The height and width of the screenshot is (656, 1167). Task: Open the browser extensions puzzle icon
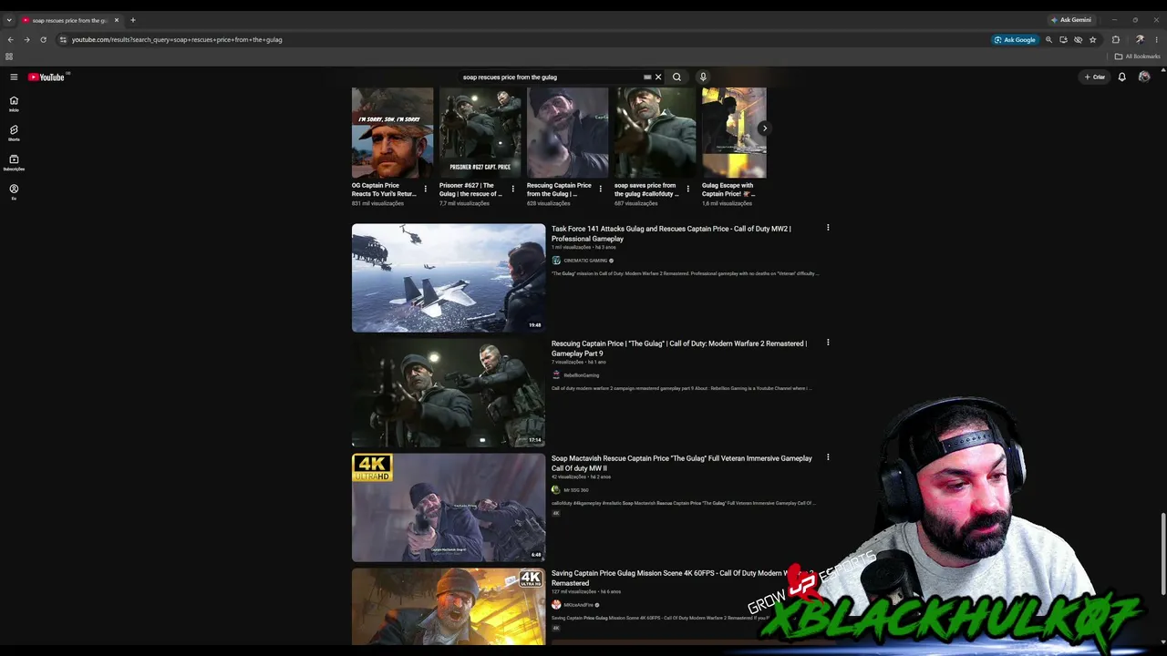pos(1116,40)
